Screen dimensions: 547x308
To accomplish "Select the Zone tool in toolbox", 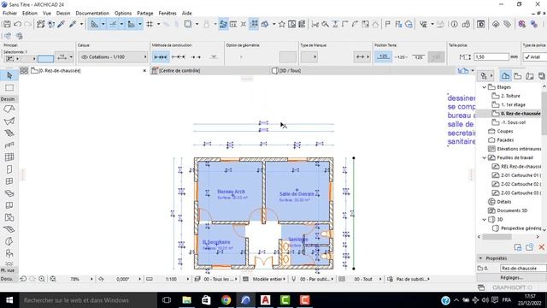I will point(9,217).
